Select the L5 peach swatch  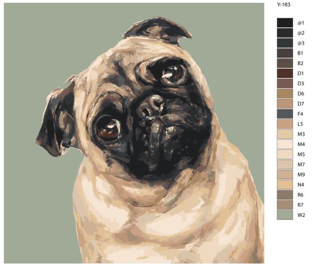(x=285, y=124)
